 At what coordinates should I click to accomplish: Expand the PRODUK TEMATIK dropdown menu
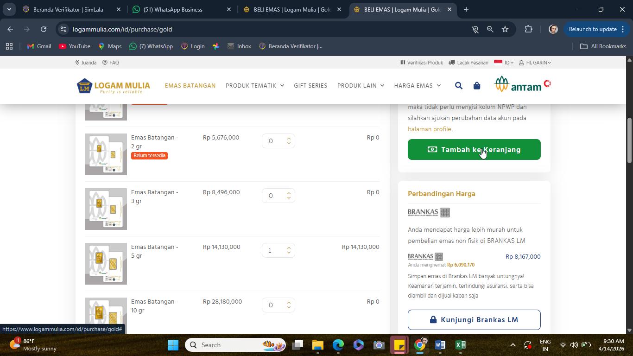[255, 86]
